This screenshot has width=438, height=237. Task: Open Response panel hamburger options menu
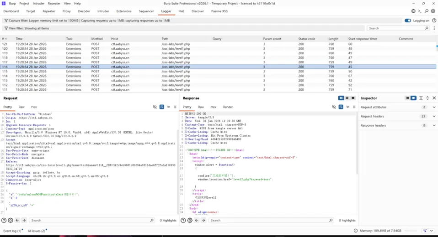pos(354,107)
